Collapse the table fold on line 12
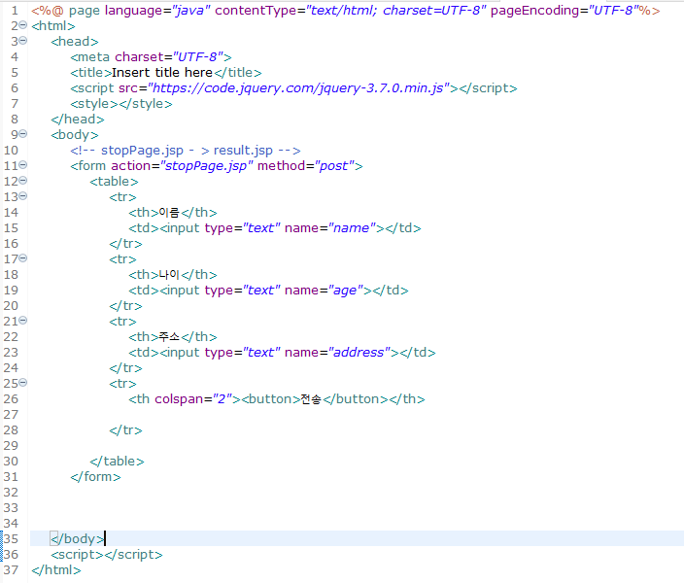684x583 pixels. click(x=23, y=181)
